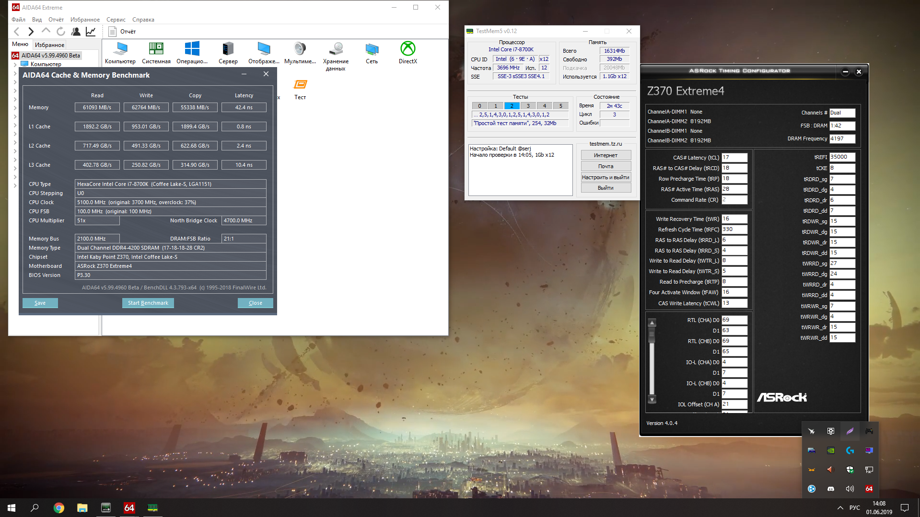Viewport: 920px width, 517px height.
Task: Click the Почта button in TestMem5
Action: (x=606, y=166)
